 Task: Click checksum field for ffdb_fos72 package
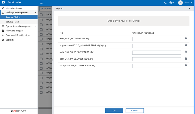pyautogui.click(x=157, y=39)
